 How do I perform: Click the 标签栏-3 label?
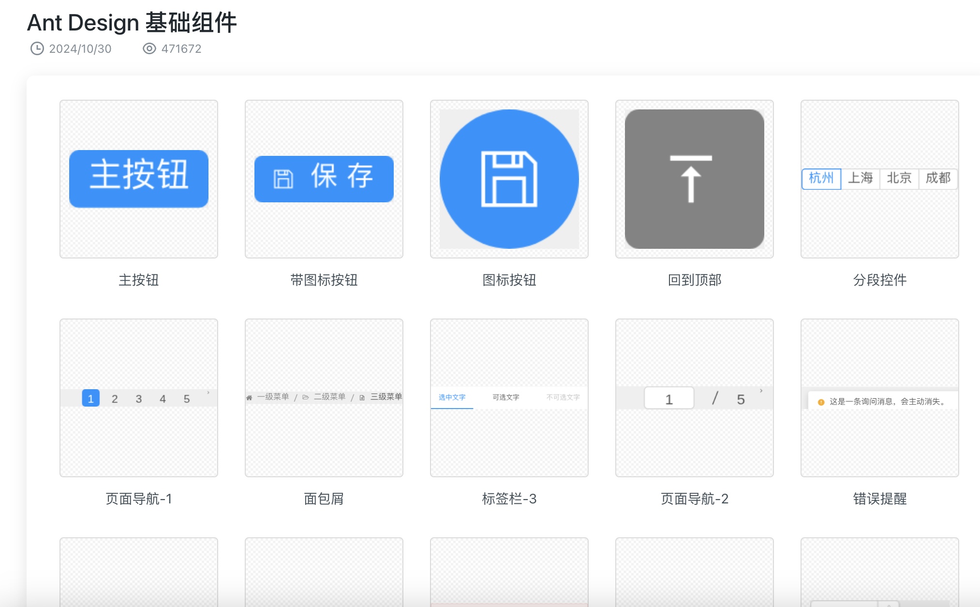[509, 499]
